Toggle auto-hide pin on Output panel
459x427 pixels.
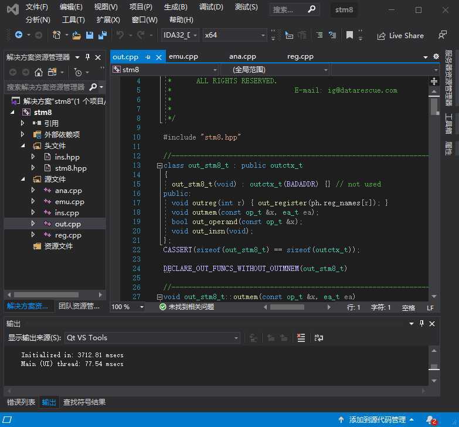(x=421, y=323)
